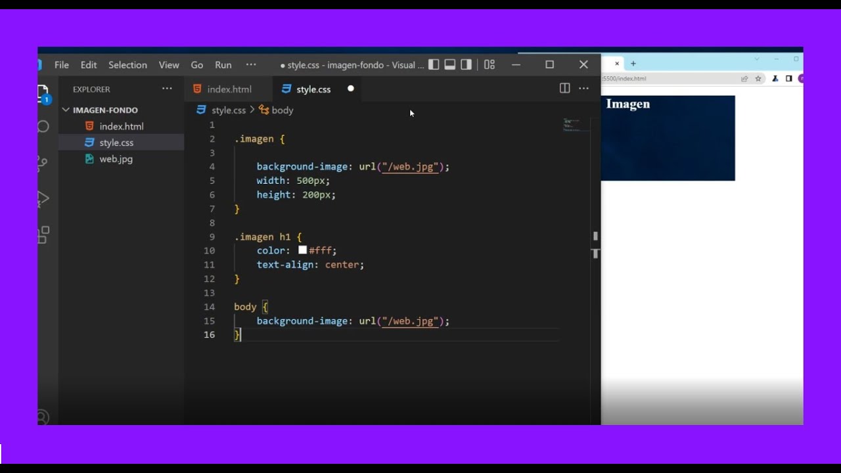
Task: Open the flask extension icon in browser
Action: pyautogui.click(x=775, y=78)
